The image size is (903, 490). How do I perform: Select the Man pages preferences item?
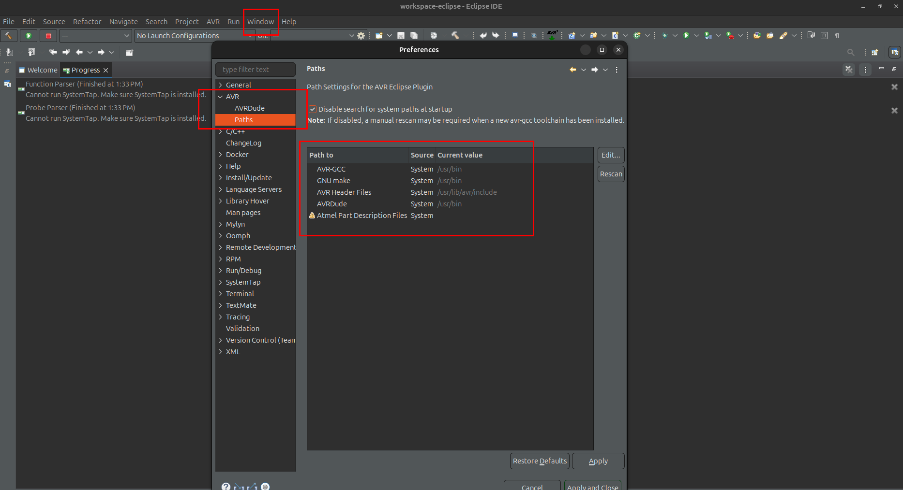[x=243, y=213]
